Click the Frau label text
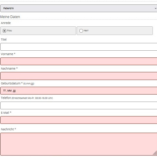Image resolution: width=157 pixels, height=157 pixels. [x=9, y=31]
